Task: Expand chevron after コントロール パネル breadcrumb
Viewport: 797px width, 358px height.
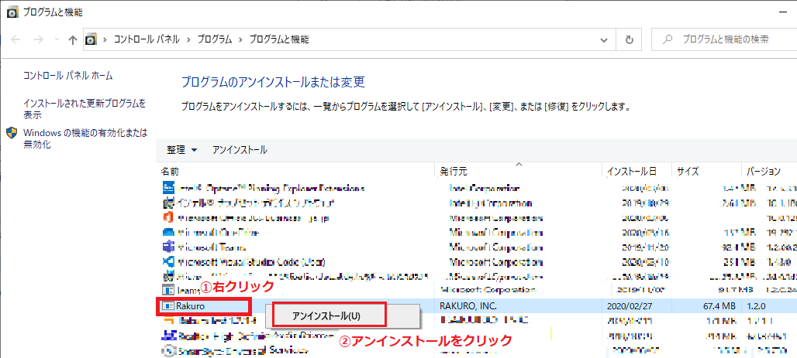Action: pyautogui.click(x=189, y=39)
